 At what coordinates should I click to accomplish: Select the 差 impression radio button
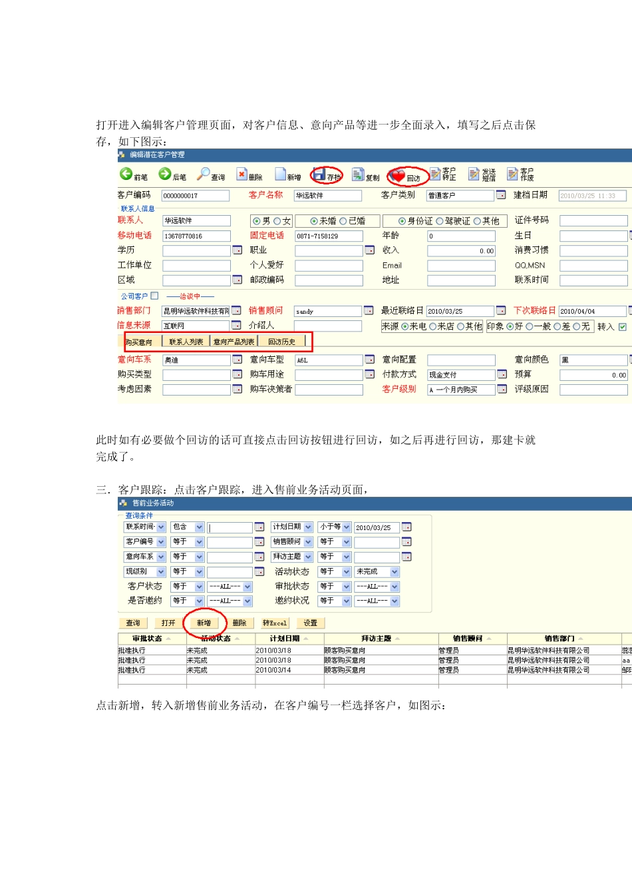tap(557, 326)
